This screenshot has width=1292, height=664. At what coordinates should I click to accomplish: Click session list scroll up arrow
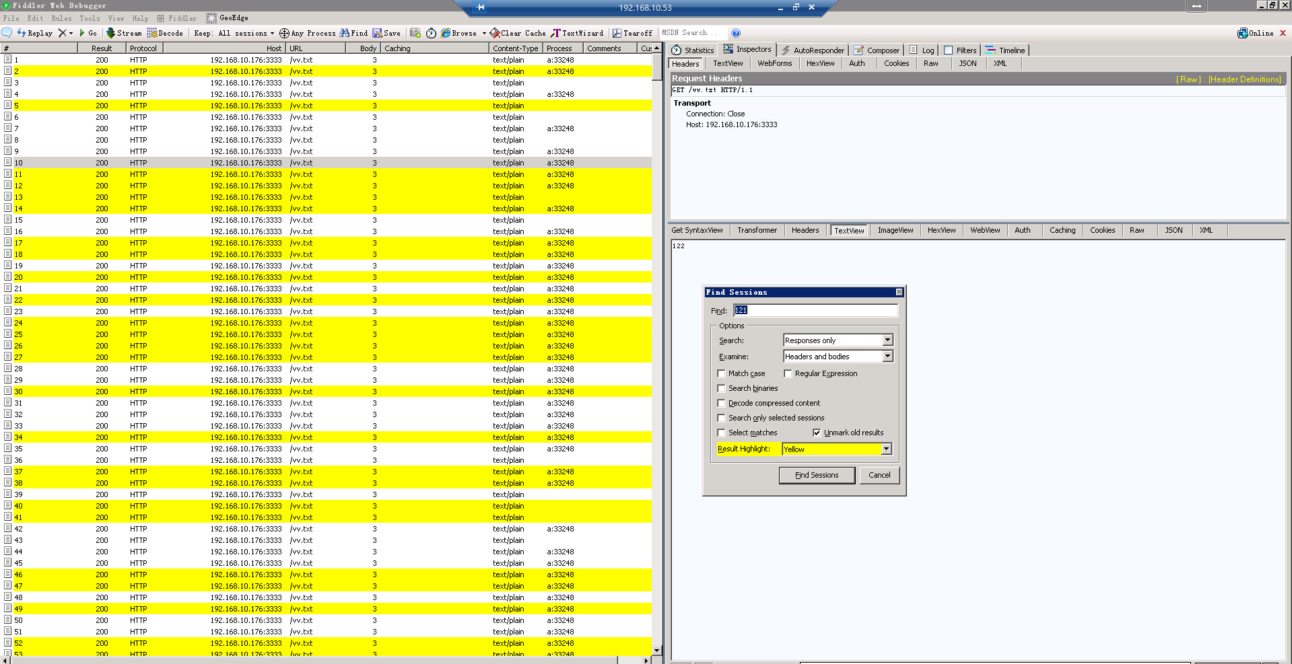tap(657, 48)
